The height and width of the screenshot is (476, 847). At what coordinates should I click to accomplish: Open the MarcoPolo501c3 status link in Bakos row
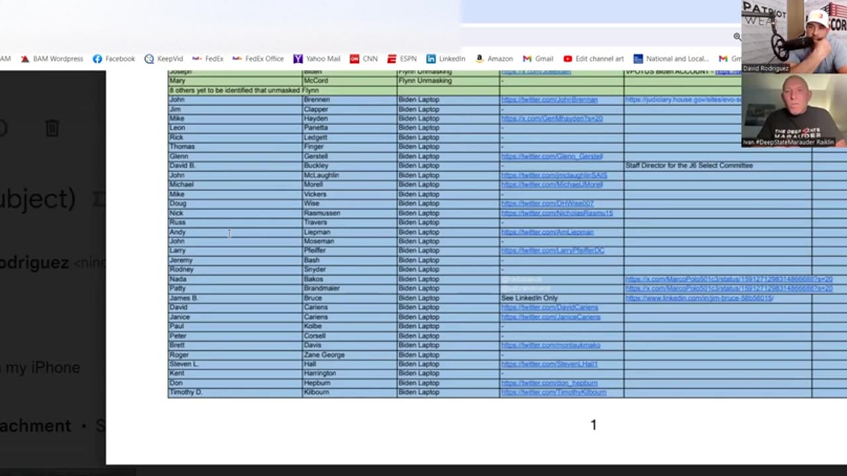point(729,279)
